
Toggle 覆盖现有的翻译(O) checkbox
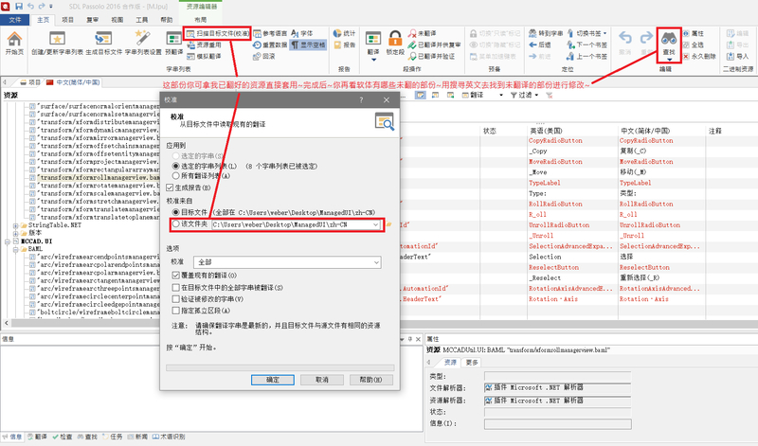click(176, 275)
